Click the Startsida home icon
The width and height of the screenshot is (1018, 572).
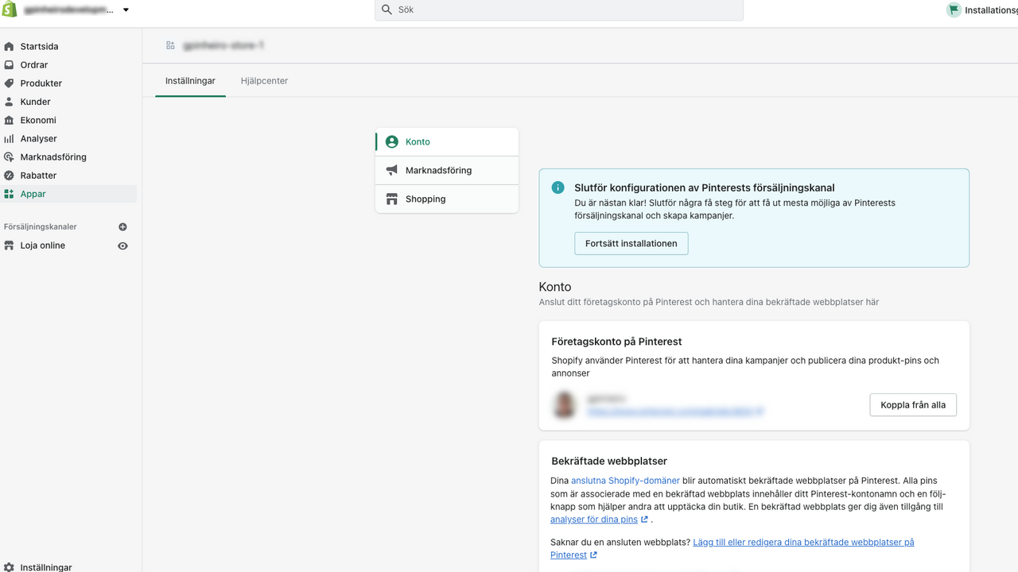(x=9, y=47)
